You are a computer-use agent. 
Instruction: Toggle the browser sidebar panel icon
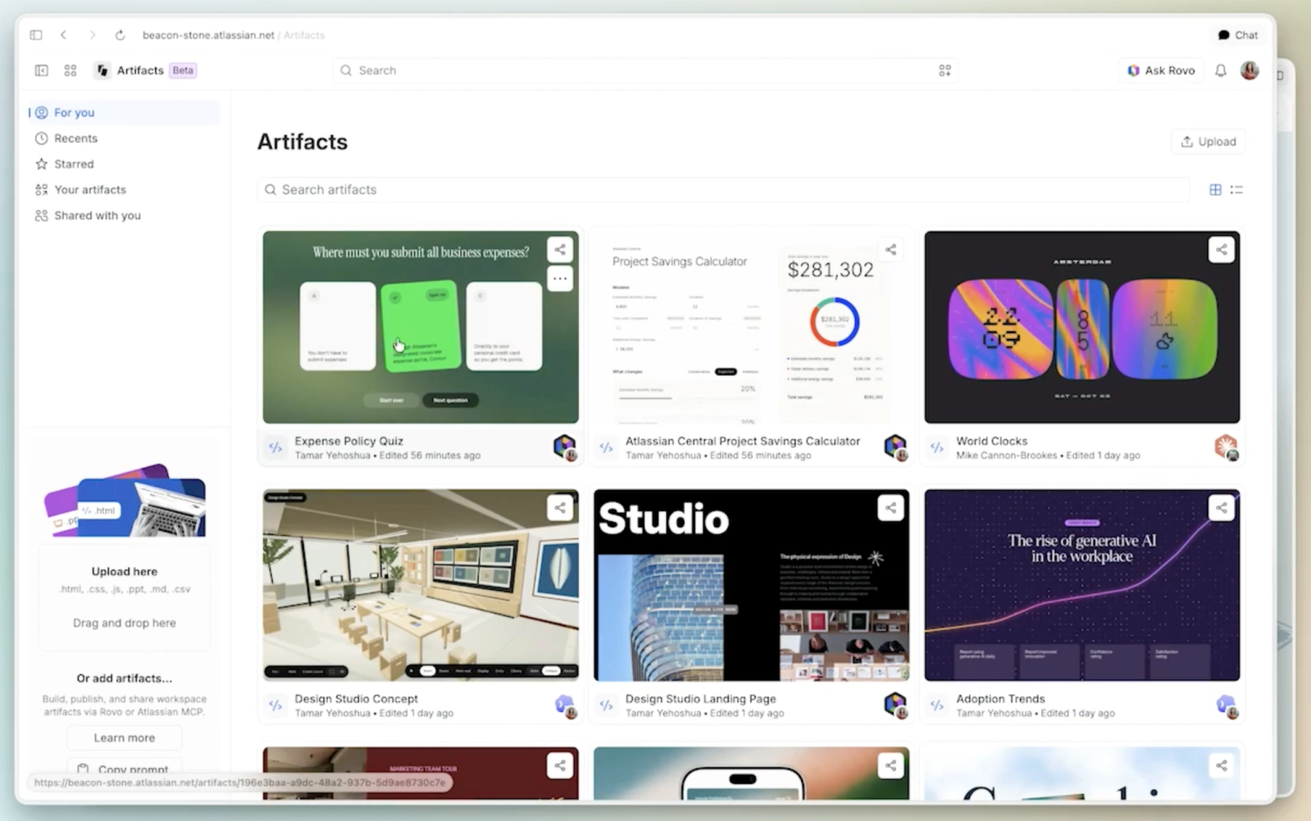pos(36,35)
